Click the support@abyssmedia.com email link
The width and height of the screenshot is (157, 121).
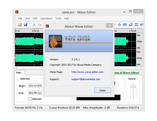pyautogui.click(x=86, y=79)
